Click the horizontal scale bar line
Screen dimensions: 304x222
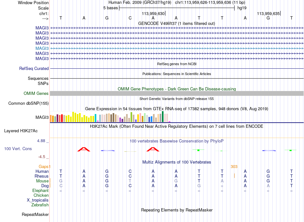click(177, 8)
